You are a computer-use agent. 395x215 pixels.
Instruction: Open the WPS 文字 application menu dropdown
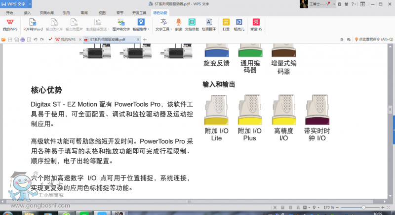click(29, 4)
